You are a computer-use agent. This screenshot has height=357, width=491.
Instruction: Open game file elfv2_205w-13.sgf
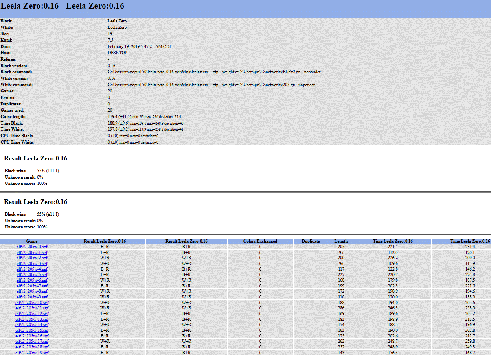pos(32,319)
